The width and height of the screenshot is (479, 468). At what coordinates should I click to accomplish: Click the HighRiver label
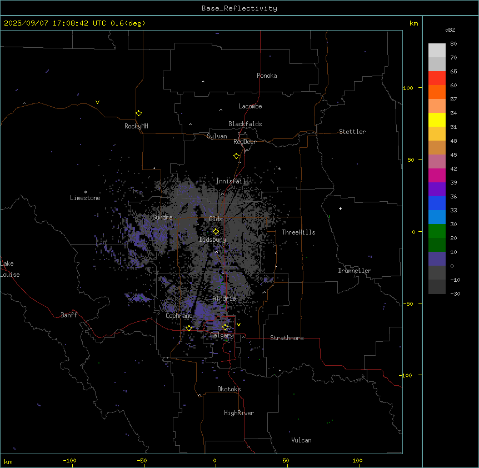239,413
